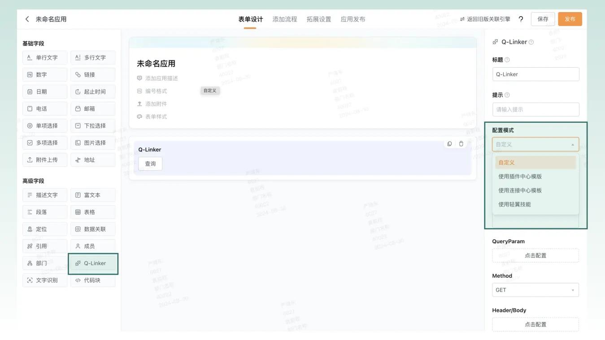
Task: Add the 邮箱 field
Action: (93, 108)
